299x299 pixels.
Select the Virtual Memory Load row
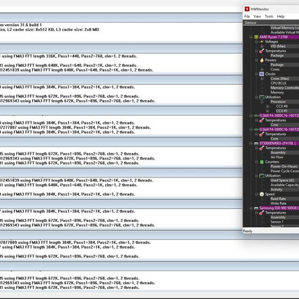click(285, 28)
